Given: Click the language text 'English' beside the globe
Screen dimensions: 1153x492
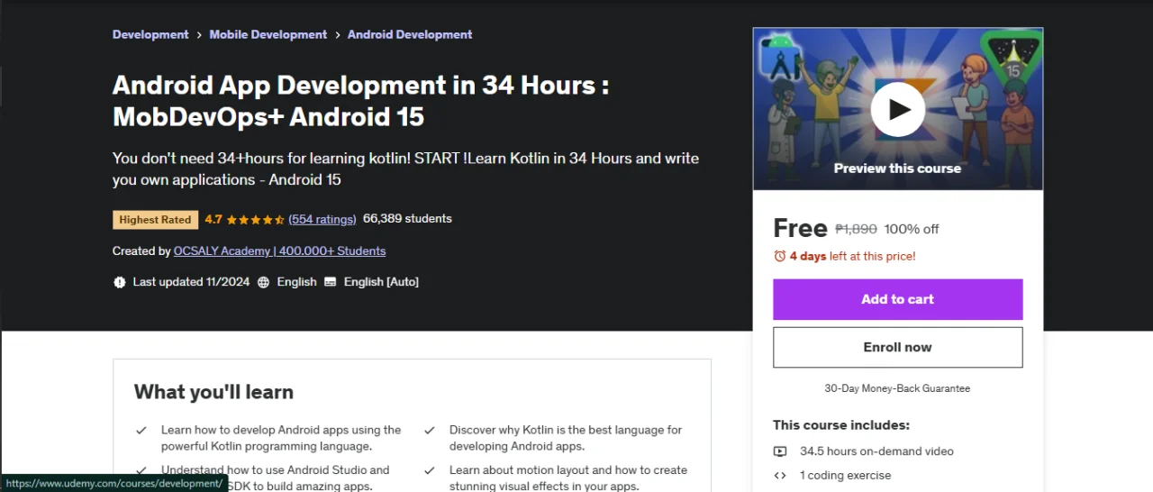Looking at the screenshot, I should (296, 282).
